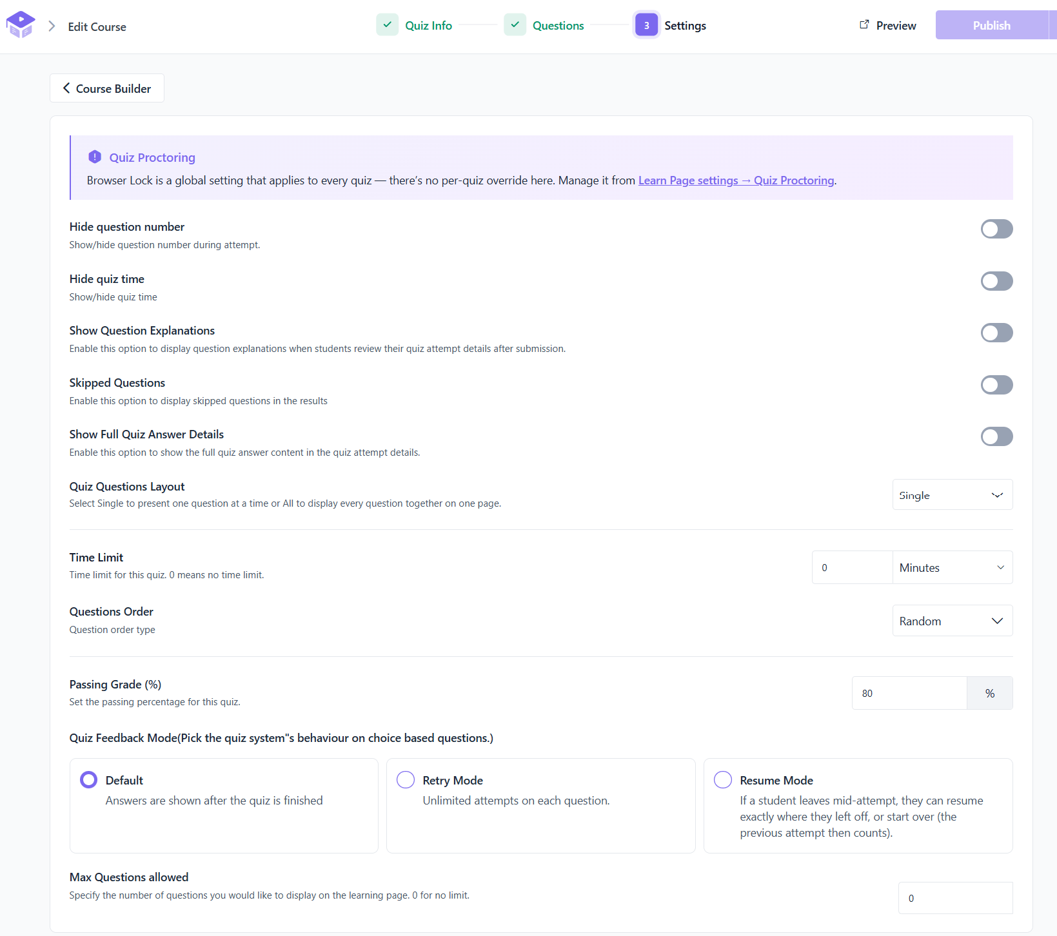Click the breadcrumb chevron before Edit Course
The width and height of the screenshot is (1057, 936).
(52, 26)
